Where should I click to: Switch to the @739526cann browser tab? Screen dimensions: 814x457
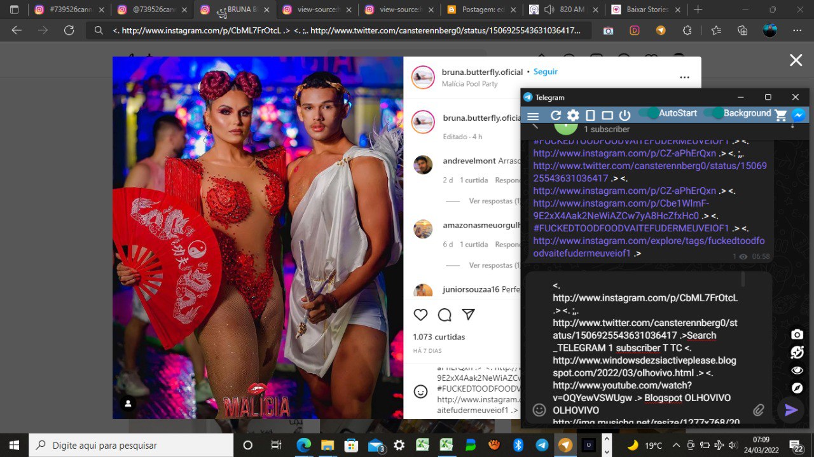[151, 10]
